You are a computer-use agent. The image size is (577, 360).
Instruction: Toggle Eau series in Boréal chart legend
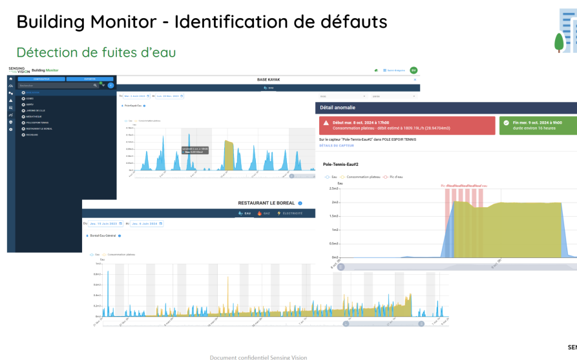(x=95, y=255)
